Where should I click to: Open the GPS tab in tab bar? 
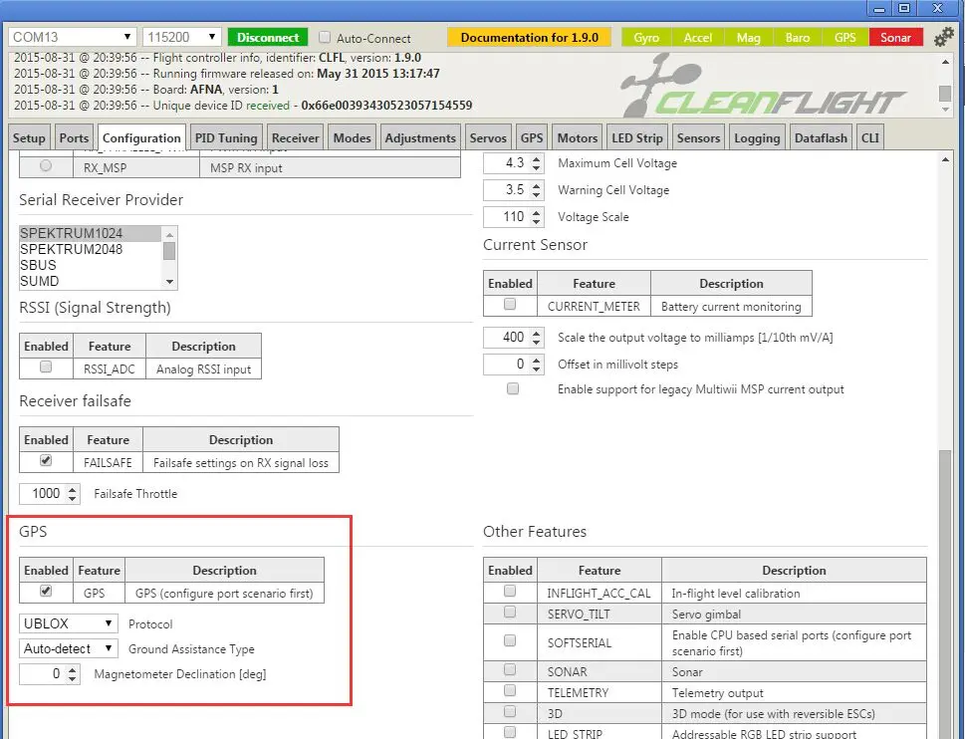pos(532,137)
